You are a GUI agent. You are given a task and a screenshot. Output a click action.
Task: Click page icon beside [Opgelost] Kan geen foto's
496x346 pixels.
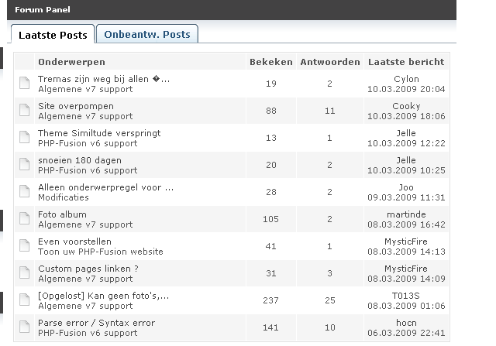tap(24, 300)
